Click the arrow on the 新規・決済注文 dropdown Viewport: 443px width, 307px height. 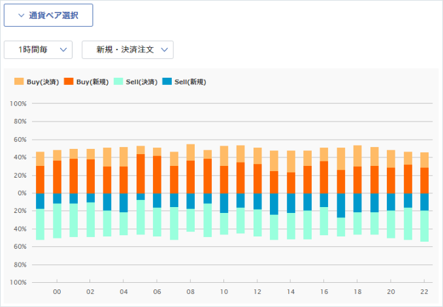point(165,50)
